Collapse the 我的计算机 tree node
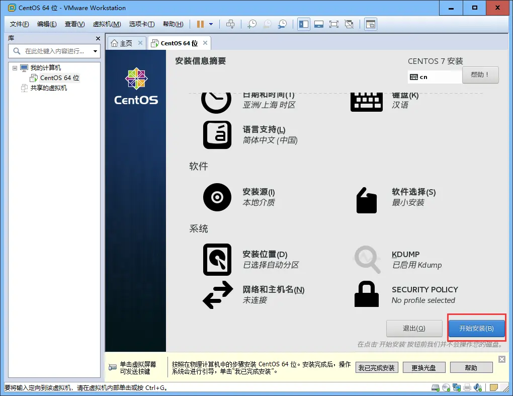The height and width of the screenshot is (396, 513). pos(15,68)
